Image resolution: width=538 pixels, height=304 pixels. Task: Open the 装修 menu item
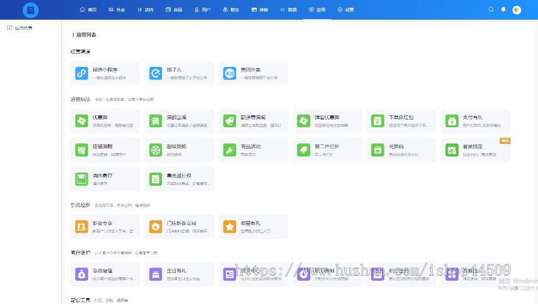point(260,10)
